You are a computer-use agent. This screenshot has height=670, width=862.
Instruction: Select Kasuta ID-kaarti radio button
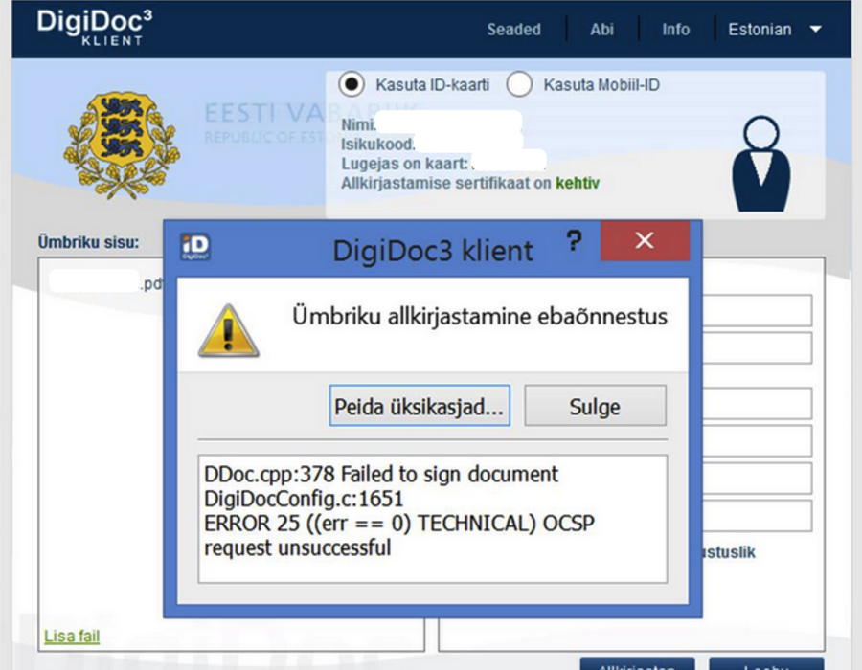[x=352, y=84]
